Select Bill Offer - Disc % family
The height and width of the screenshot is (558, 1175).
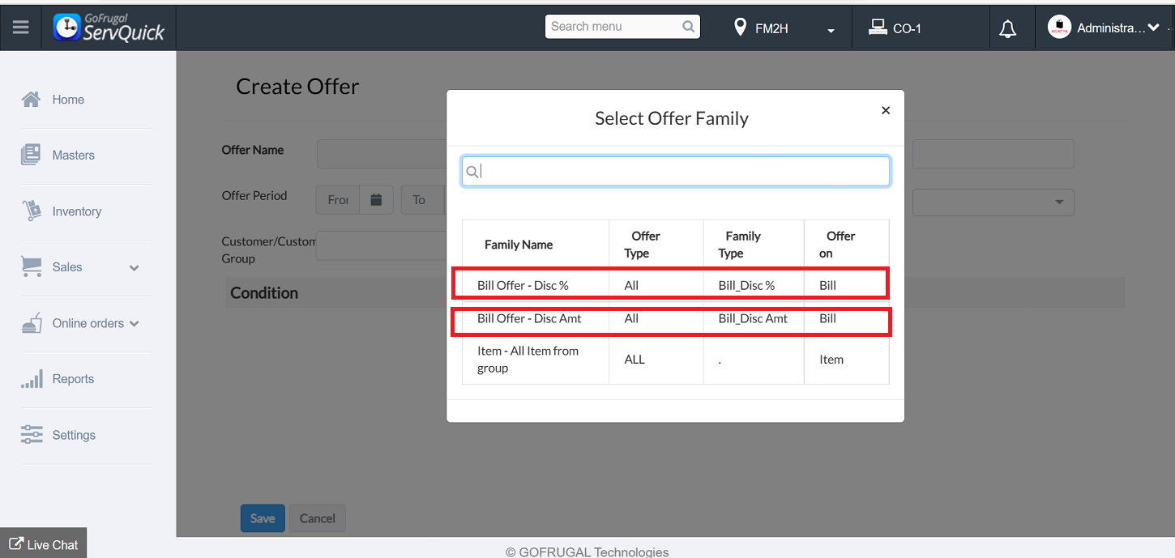tap(523, 285)
